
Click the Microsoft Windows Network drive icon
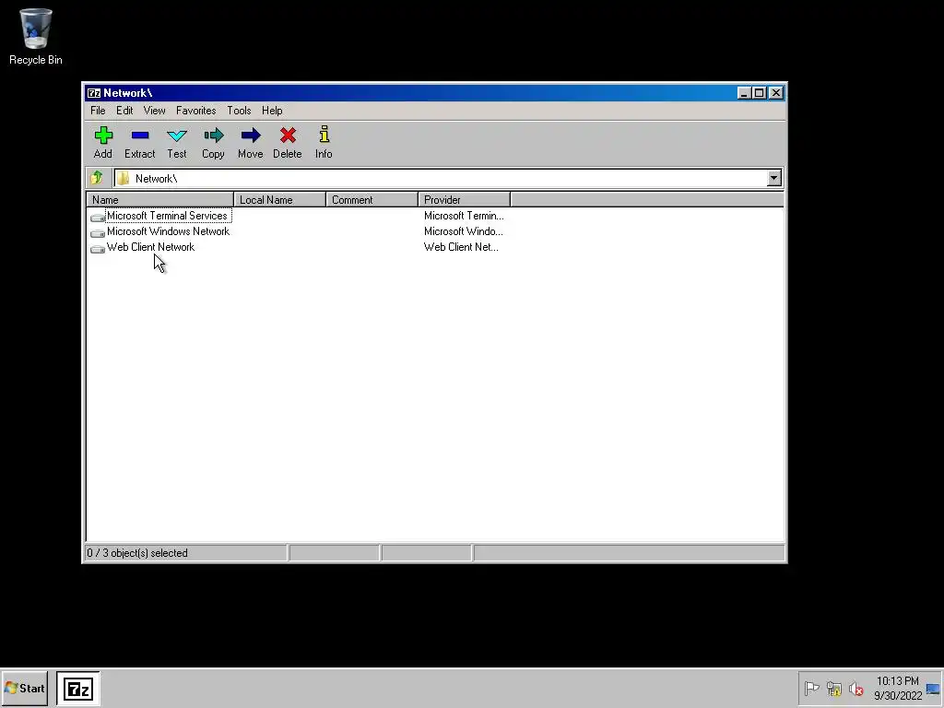pyautogui.click(x=98, y=231)
